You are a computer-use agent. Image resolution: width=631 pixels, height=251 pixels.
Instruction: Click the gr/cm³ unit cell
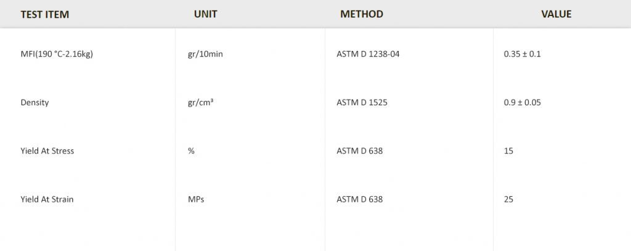[x=200, y=102]
